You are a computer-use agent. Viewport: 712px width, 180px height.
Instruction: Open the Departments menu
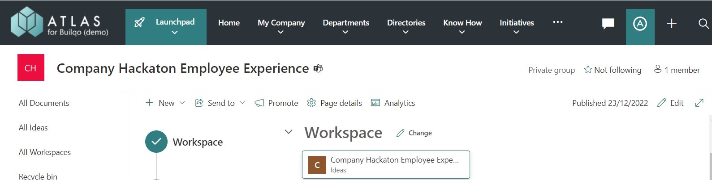pos(345,27)
